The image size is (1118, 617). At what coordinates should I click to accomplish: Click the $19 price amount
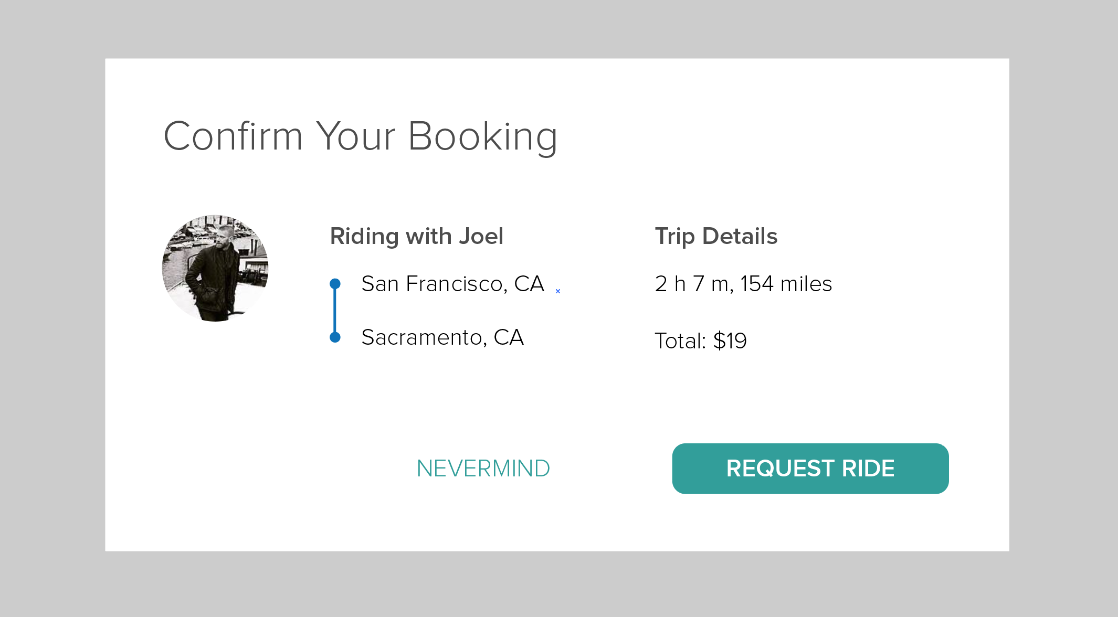click(730, 341)
